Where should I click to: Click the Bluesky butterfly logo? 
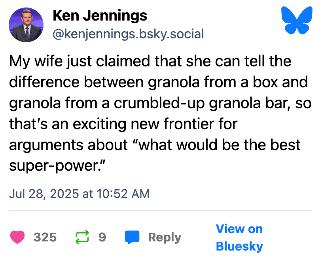(x=296, y=21)
